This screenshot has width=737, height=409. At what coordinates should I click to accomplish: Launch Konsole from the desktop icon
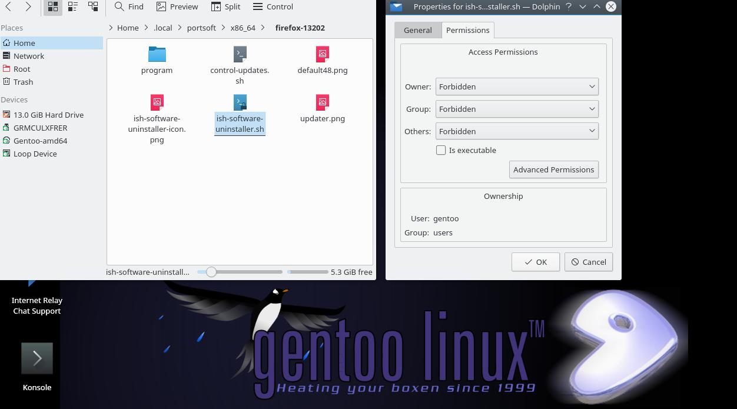[x=37, y=358]
